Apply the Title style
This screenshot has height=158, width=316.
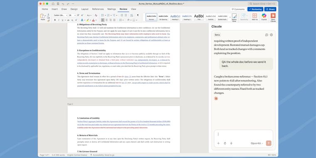point(199,17)
